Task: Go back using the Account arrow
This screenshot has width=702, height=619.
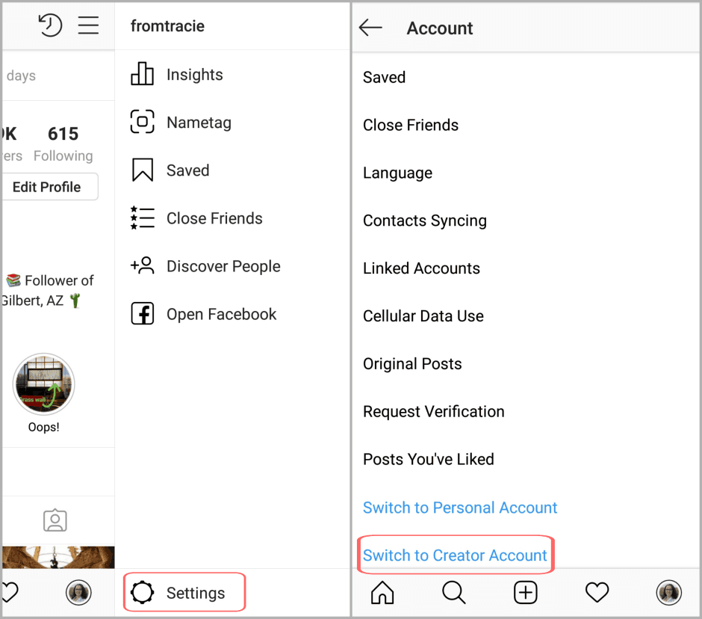Action: click(x=370, y=28)
